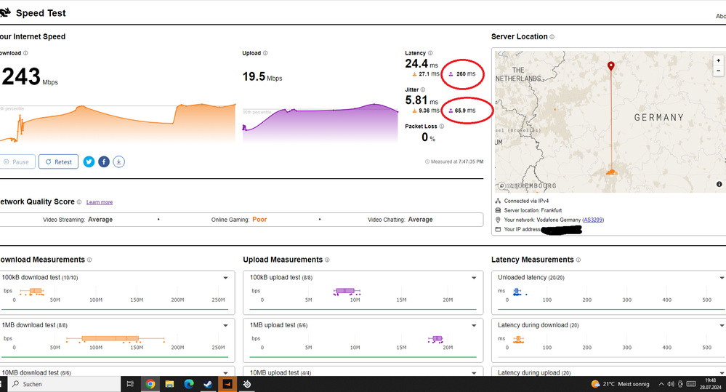Image resolution: width=726 pixels, height=392 pixels.
Task: Expand the Unloaded latency row
Action: click(722, 278)
